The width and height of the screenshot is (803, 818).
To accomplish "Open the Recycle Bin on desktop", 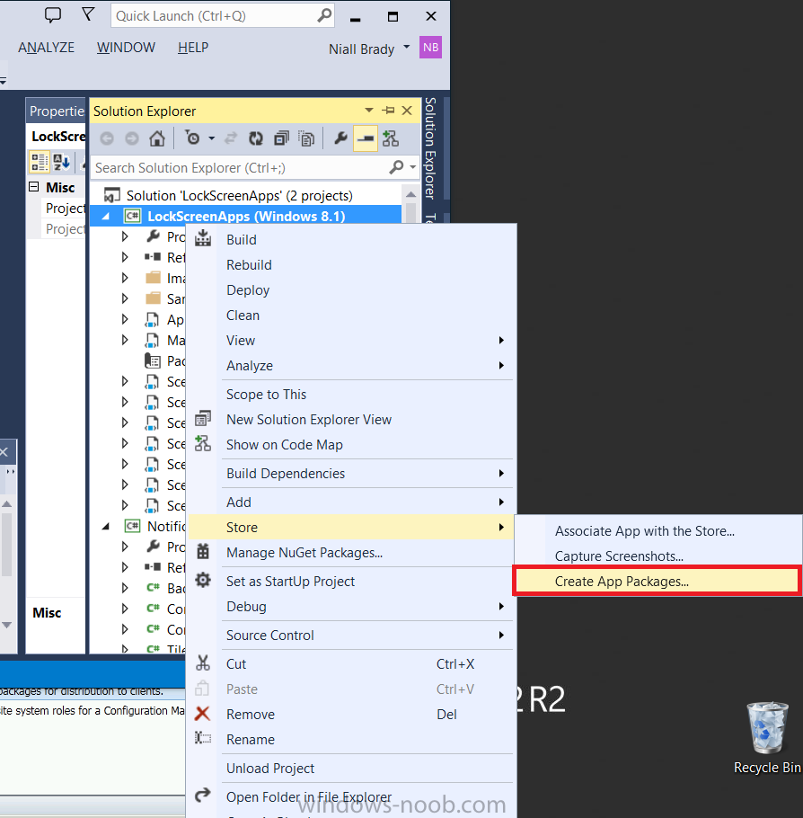I will (766, 738).
